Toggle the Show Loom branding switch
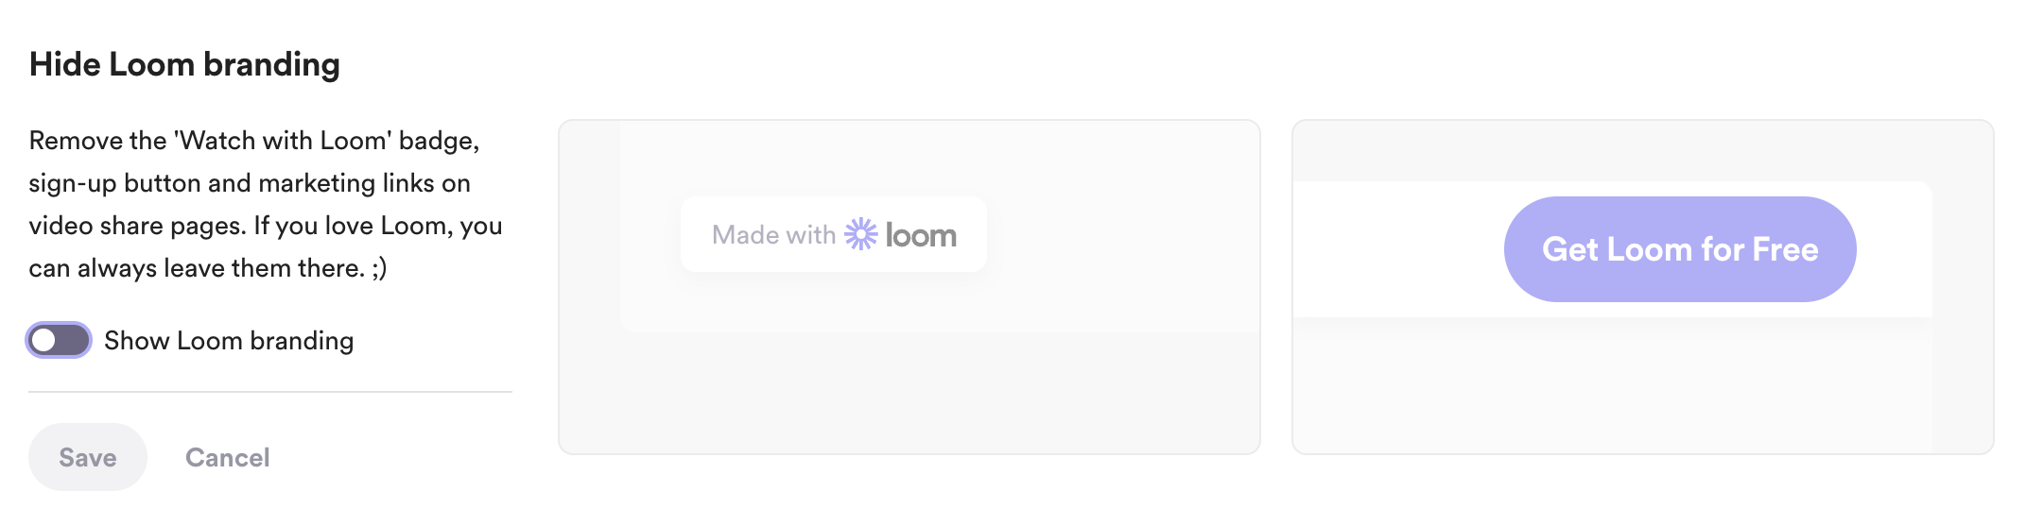The image size is (2044, 525). (59, 340)
